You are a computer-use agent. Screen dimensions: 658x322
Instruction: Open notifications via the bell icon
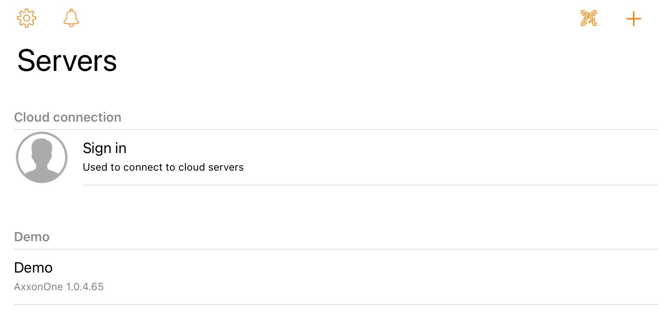click(71, 18)
